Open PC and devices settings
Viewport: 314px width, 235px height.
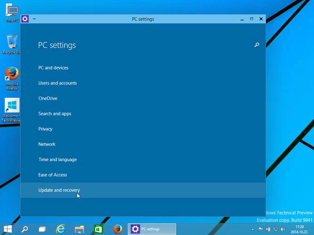pos(53,68)
